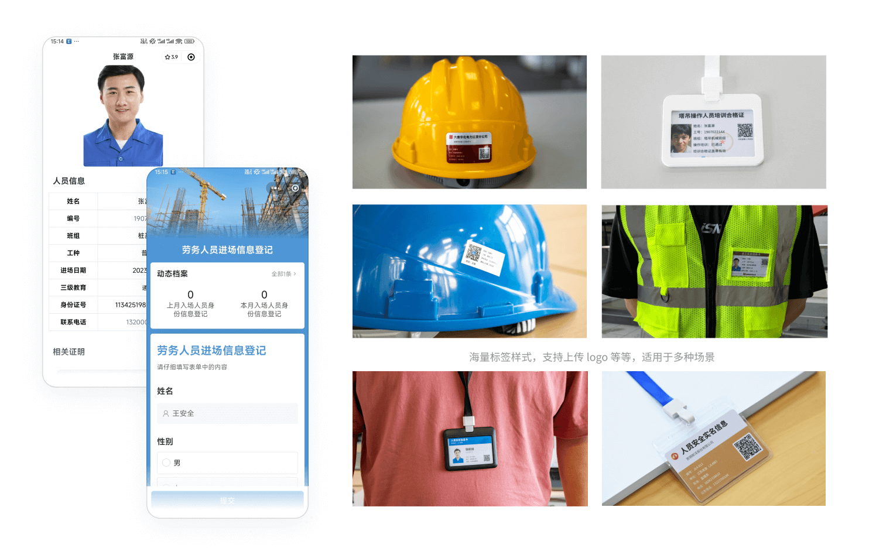869x548 pixels.
Task: Select the 工种 row label
Action: click(x=73, y=253)
